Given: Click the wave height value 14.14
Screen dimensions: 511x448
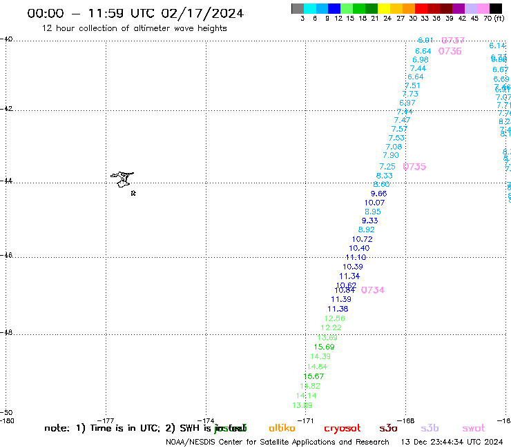Looking at the screenshot, I should coord(306,396).
